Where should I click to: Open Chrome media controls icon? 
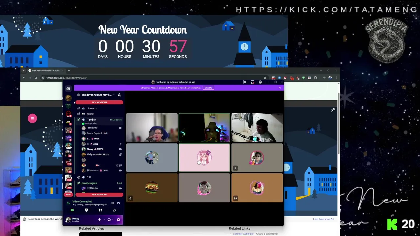pos(324,78)
